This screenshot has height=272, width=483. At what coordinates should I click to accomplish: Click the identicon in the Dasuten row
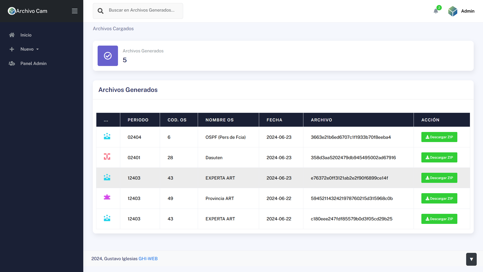[x=107, y=157]
